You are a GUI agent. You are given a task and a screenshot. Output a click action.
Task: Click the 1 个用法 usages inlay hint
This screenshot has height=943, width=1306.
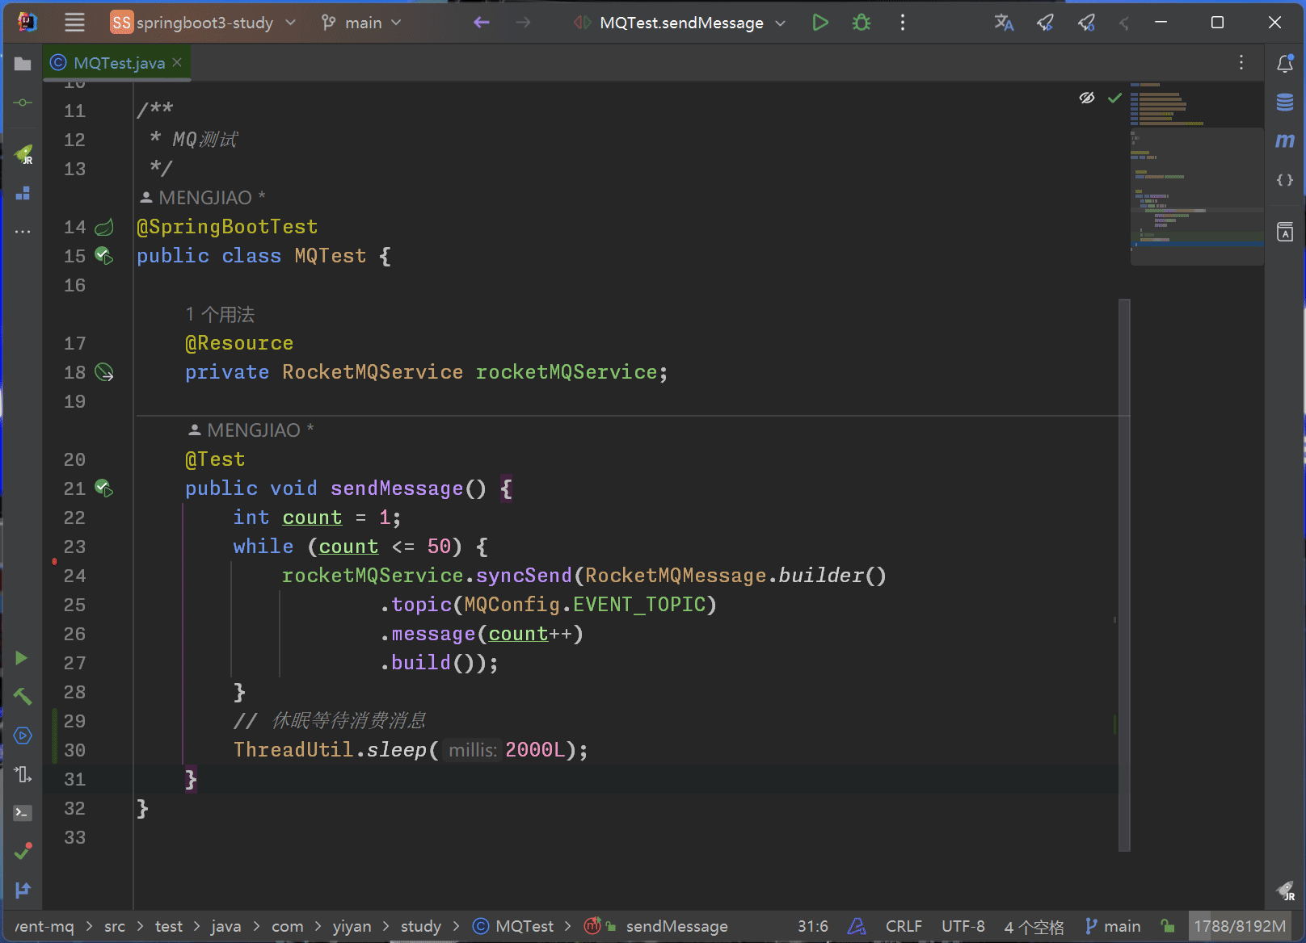[220, 314]
